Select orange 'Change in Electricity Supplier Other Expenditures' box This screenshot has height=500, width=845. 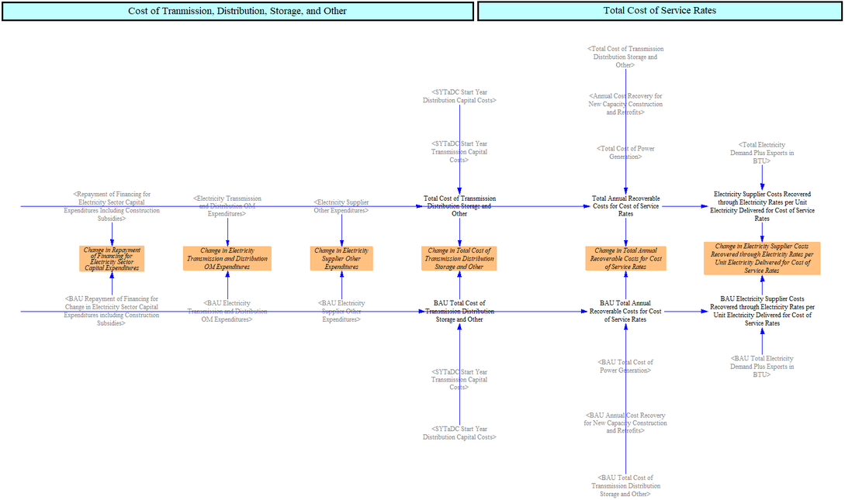(341, 258)
